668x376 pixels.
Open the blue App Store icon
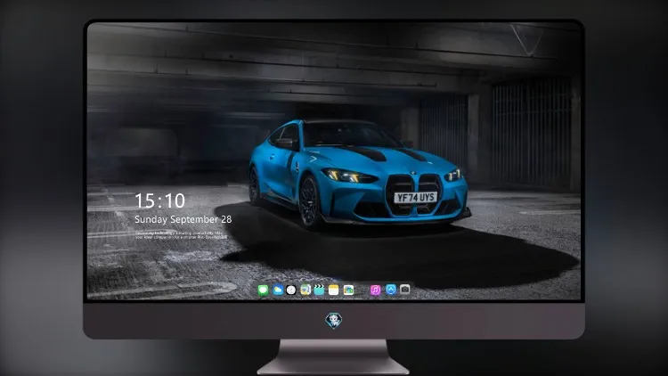coord(391,290)
